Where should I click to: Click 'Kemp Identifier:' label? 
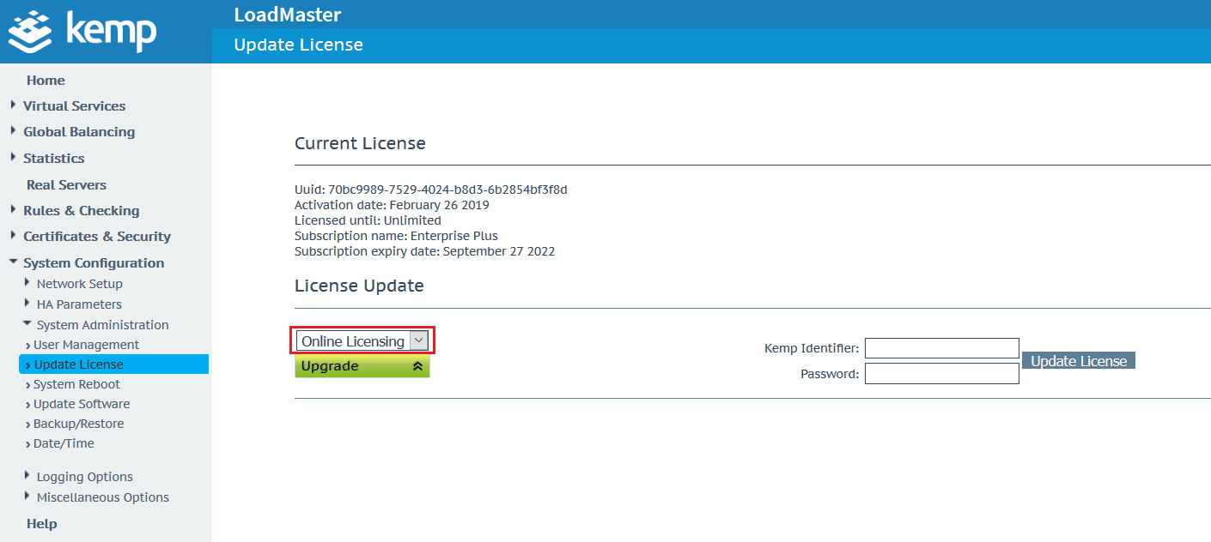[812, 348]
